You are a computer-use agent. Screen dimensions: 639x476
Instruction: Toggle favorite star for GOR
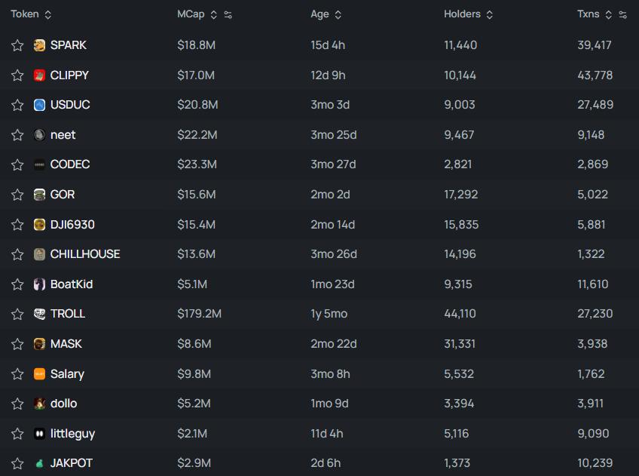[17, 195]
